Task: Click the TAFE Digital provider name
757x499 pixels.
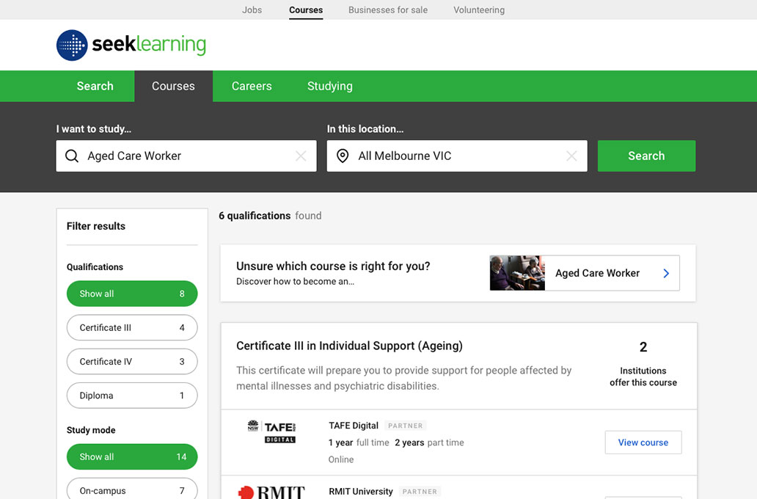Action: [354, 426]
